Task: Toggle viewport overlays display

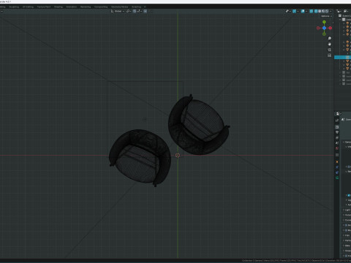Action: click(x=303, y=11)
